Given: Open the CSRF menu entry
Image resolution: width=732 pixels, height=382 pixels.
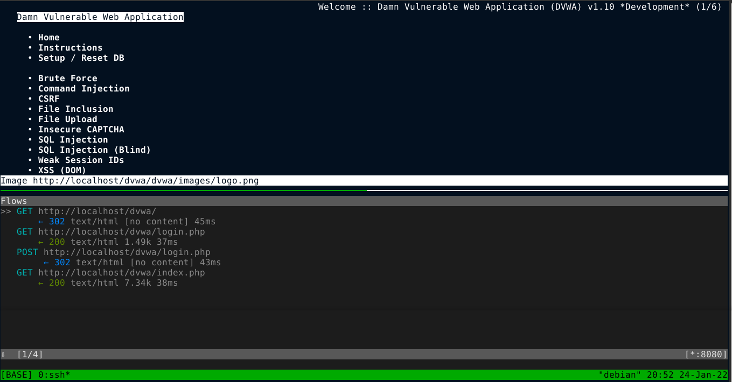Looking at the screenshot, I should tap(48, 99).
